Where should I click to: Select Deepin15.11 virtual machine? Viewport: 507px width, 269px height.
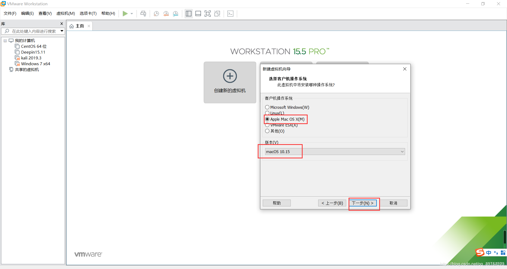(33, 52)
